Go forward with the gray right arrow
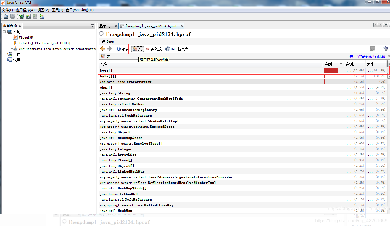The image size is (390, 226). click(x=109, y=49)
